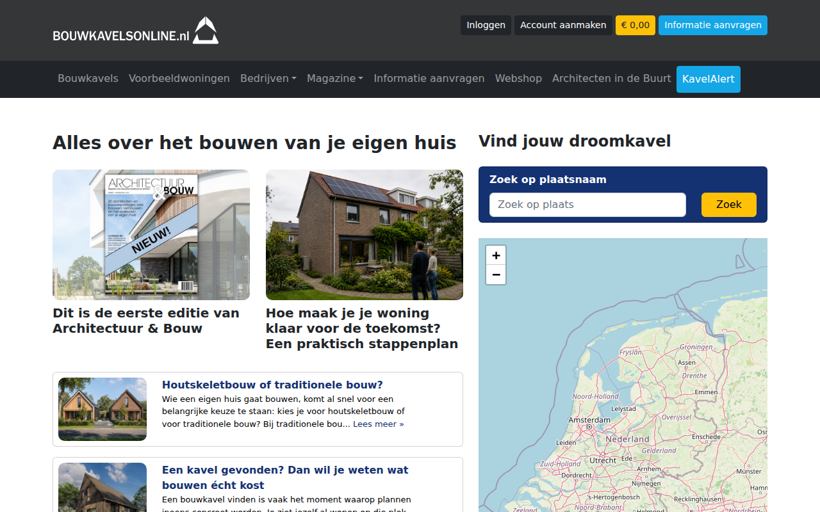The width and height of the screenshot is (820, 512).
Task: Open the € 0,00 cart button
Action: 635,25
